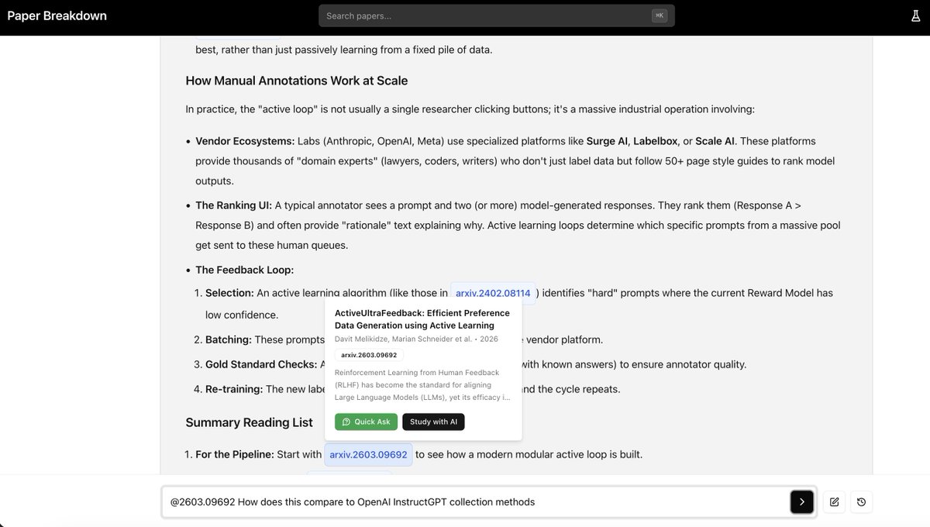Viewport: 930px width, 527px height.
Task: Open arxiv.2603.09692 link in reading list
Action: (368, 455)
